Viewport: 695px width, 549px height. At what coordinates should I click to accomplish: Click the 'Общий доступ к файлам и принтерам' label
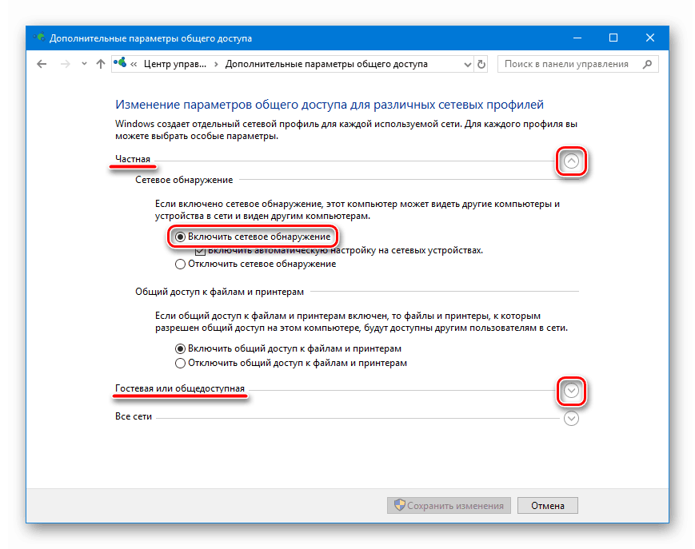219,292
